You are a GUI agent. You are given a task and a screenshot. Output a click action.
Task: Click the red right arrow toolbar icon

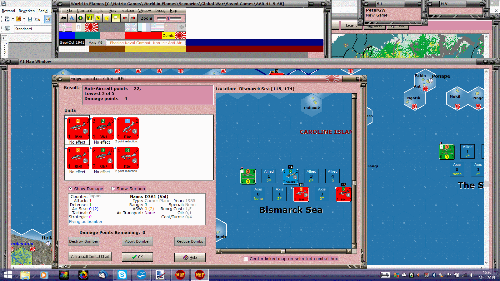coord(133,18)
